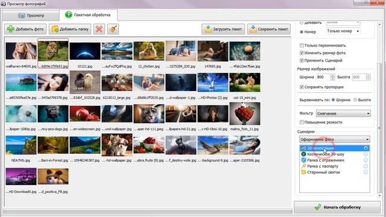Select the Номер radio button
This screenshot has height=217, width=386.
click(x=302, y=32)
